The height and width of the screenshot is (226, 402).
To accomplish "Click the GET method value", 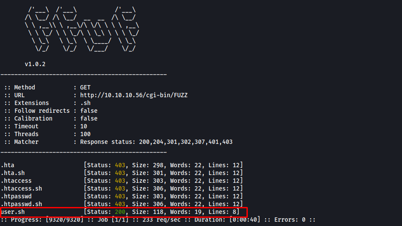I will (85, 87).
